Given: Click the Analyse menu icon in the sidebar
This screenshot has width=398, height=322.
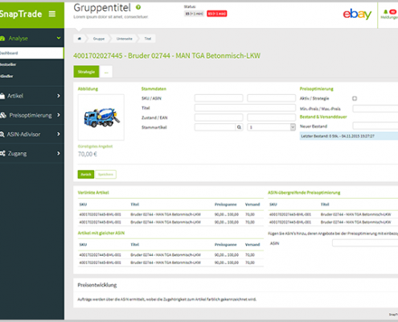Looking at the screenshot, I should [2, 39].
